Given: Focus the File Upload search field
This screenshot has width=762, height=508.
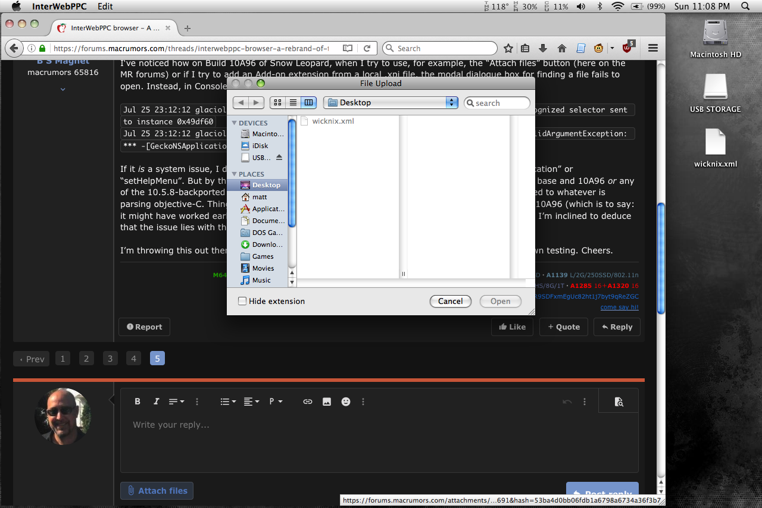Looking at the screenshot, I should pyautogui.click(x=497, y=103).
